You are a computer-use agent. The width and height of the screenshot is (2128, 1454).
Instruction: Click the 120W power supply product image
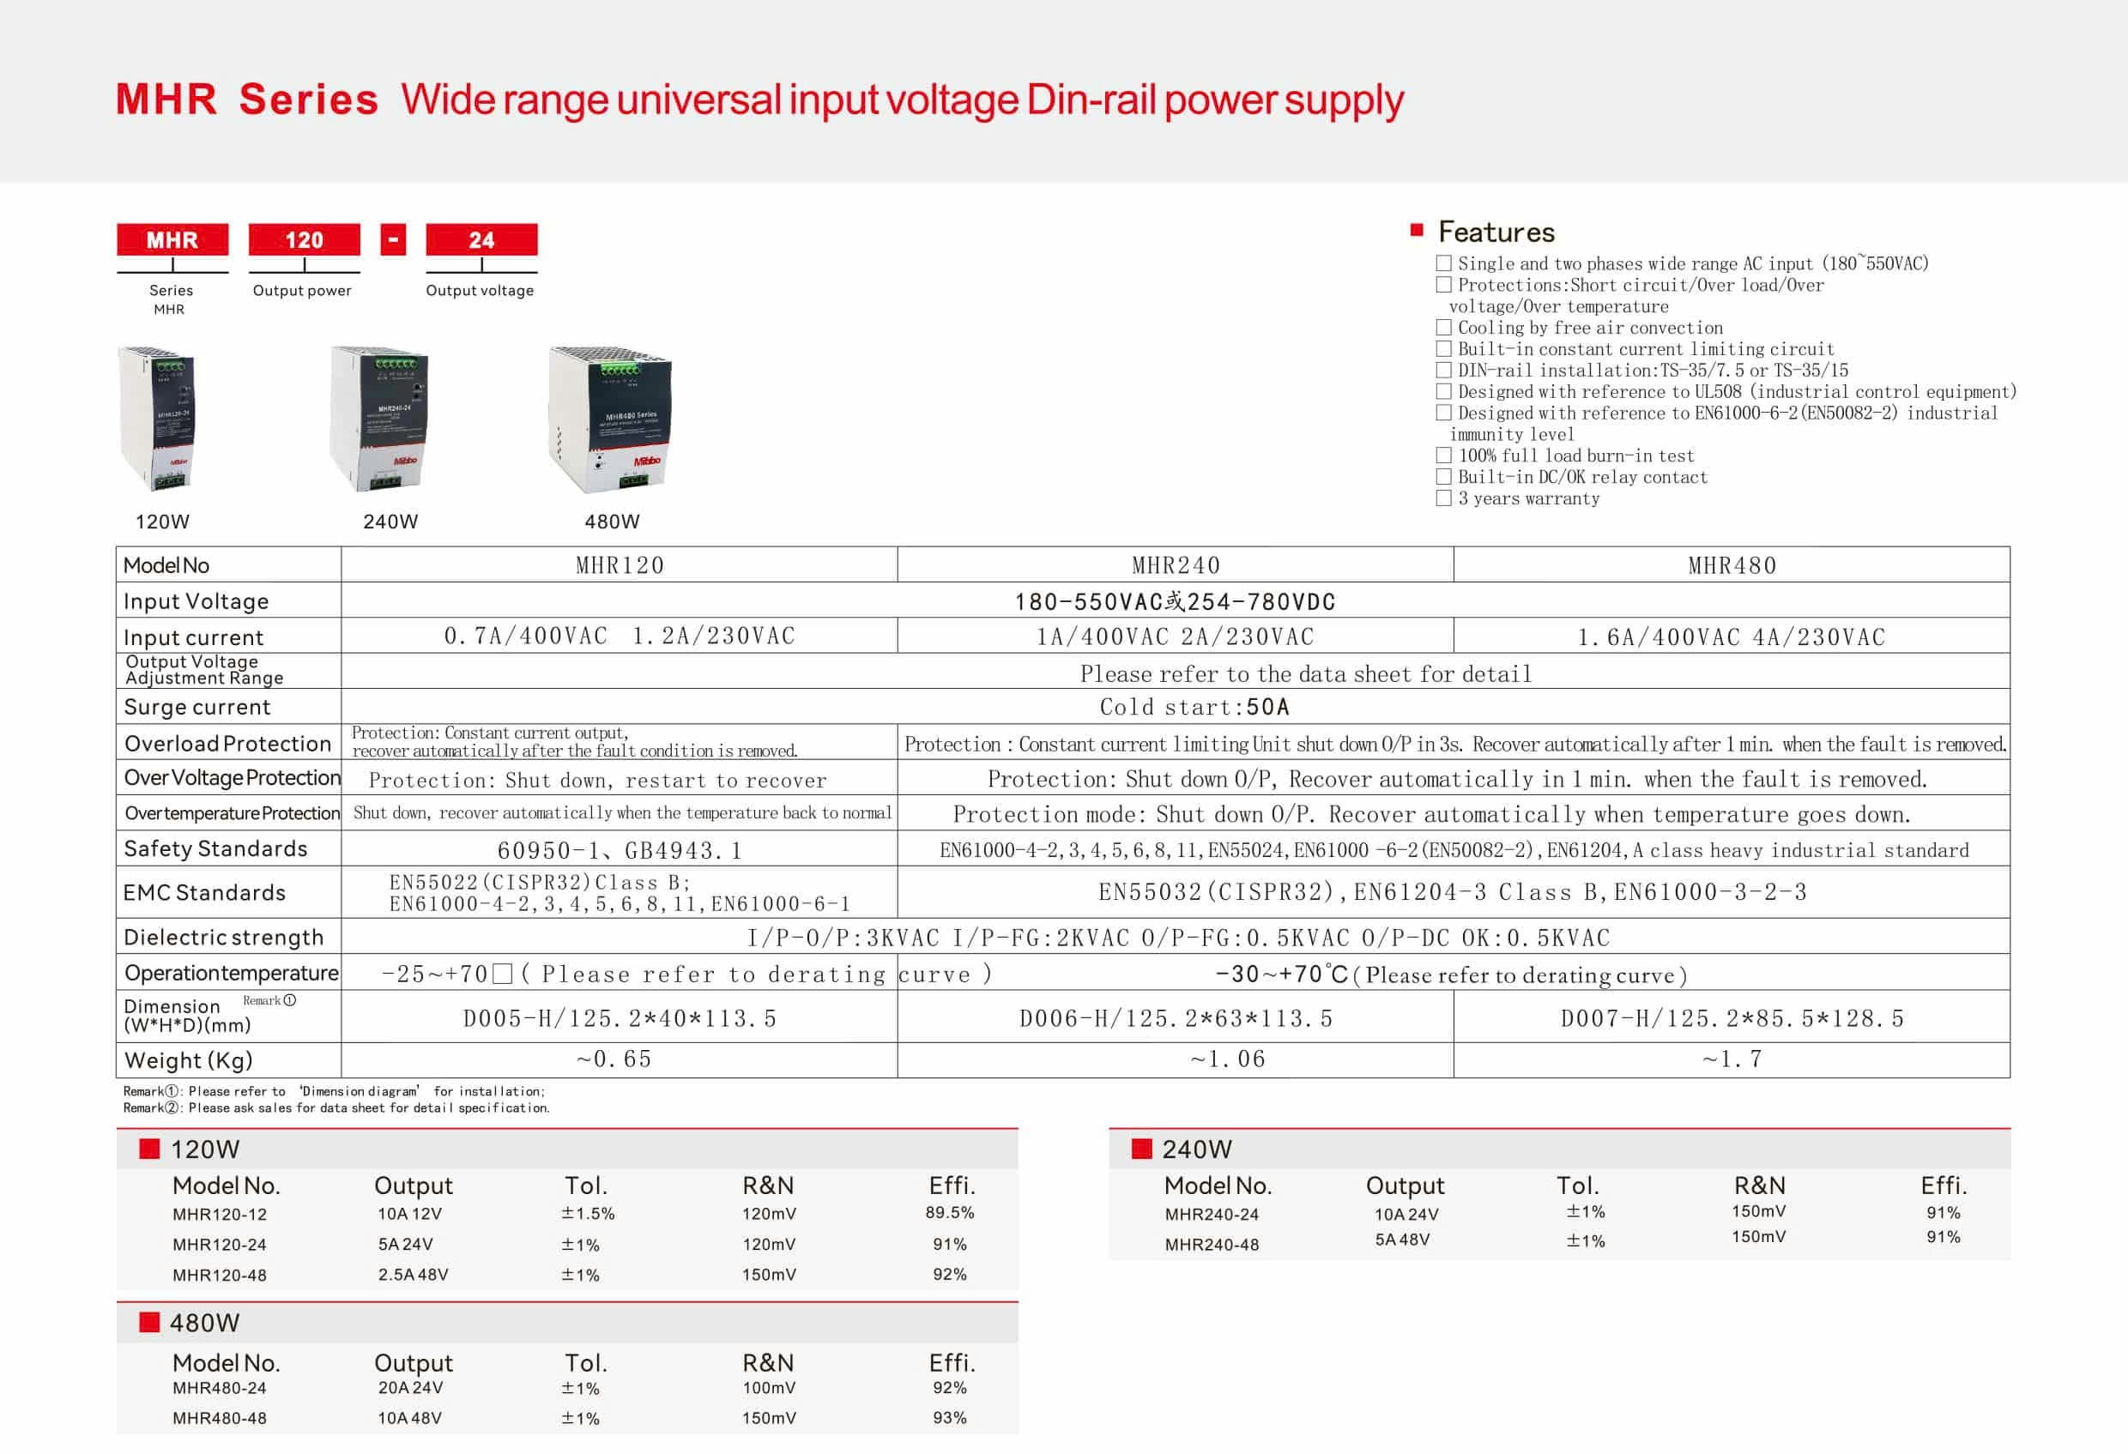[156, 418]
